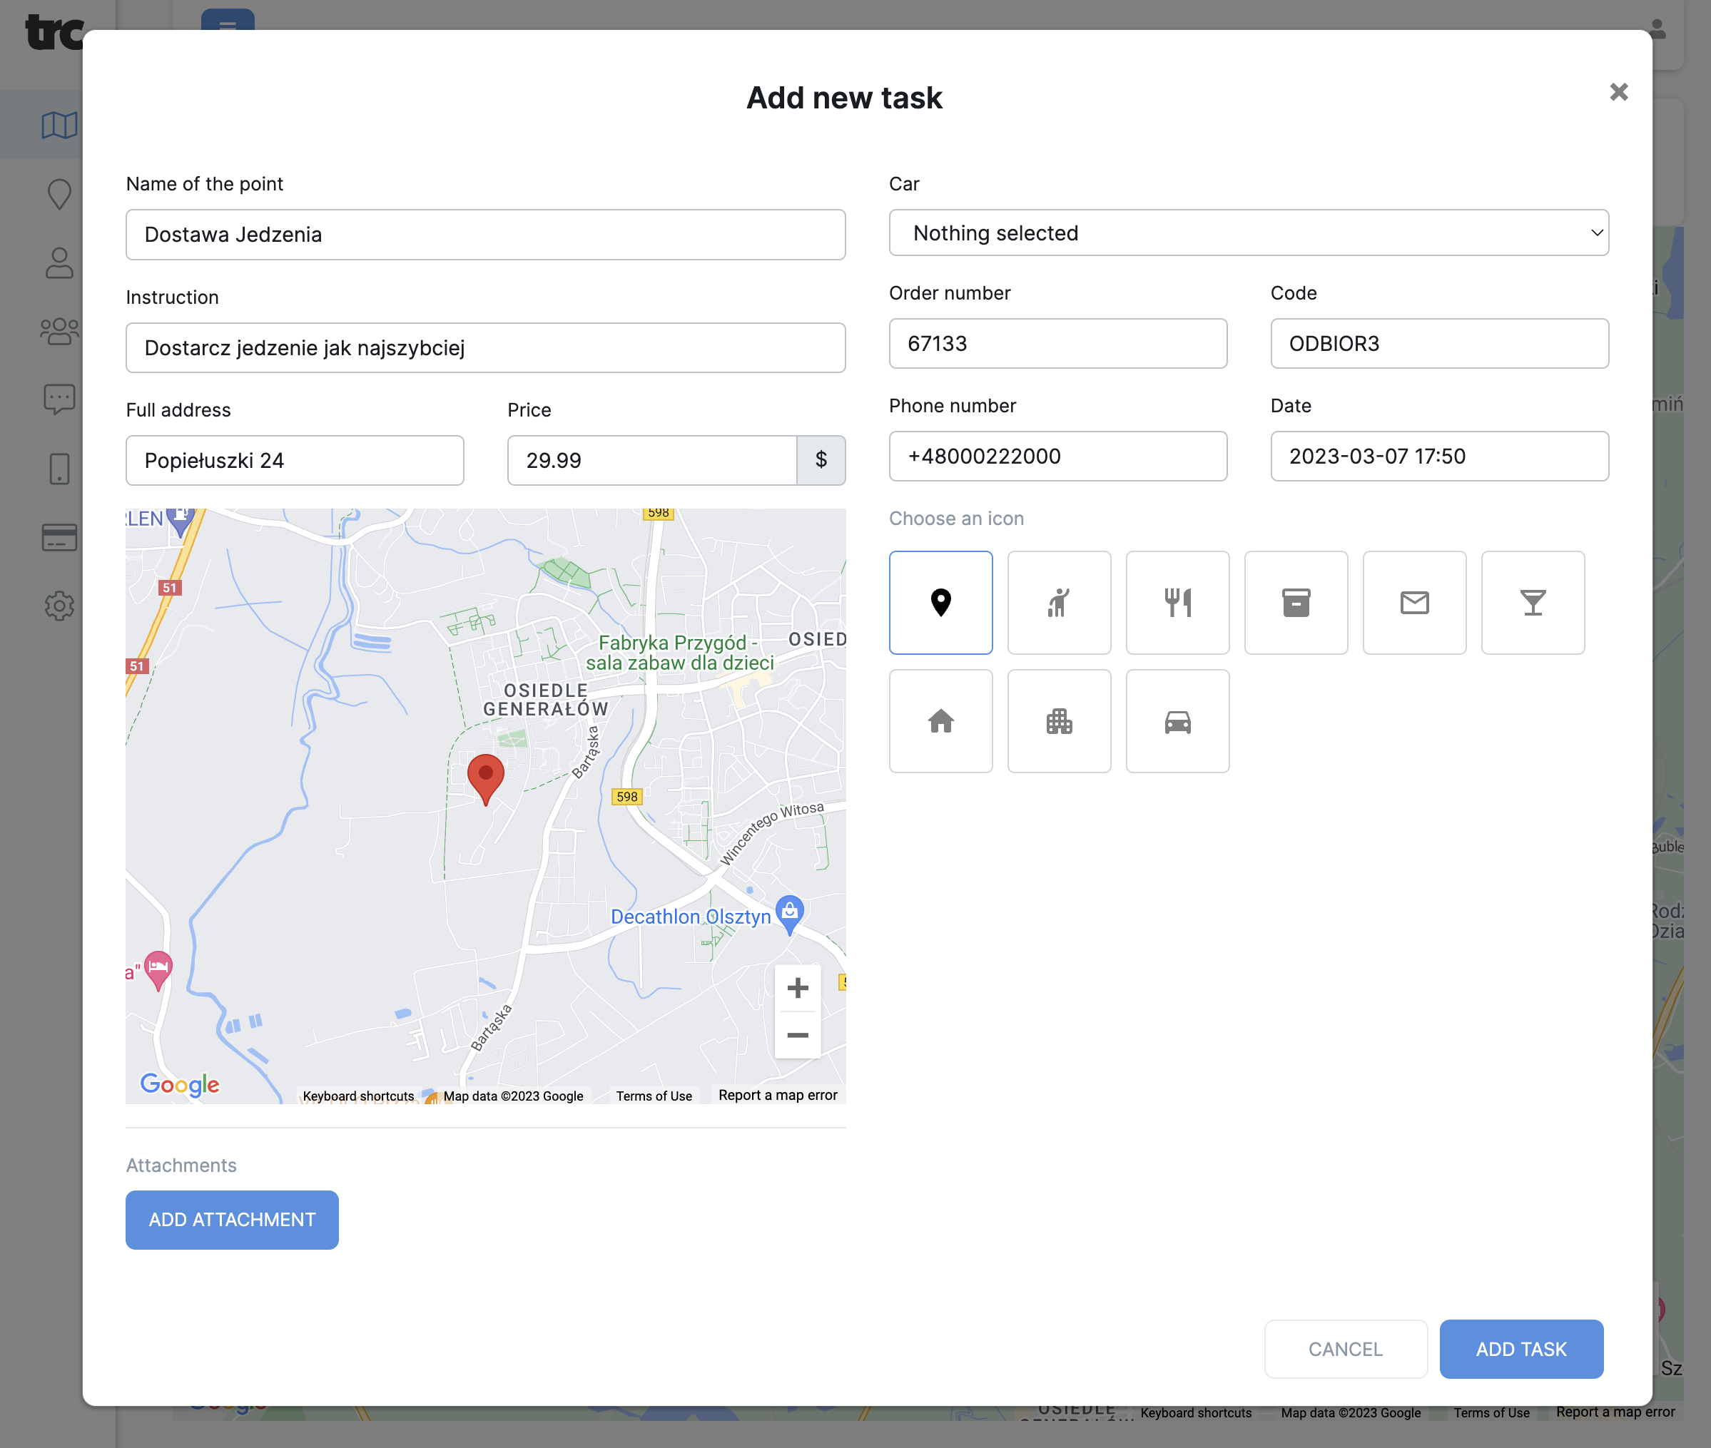Pick the office building icon

click(1059, 720)
